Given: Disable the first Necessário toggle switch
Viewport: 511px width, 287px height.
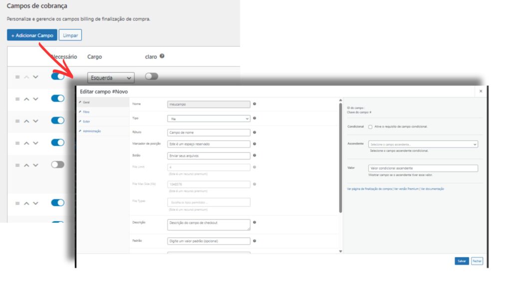Looking at the screenshot, I should click(57, 76).
